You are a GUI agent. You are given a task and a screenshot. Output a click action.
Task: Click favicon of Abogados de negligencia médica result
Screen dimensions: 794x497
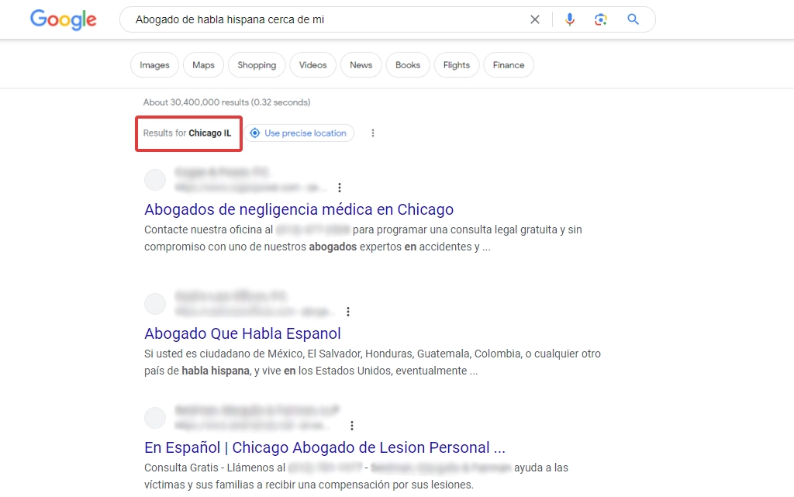[x=155, y=180]
